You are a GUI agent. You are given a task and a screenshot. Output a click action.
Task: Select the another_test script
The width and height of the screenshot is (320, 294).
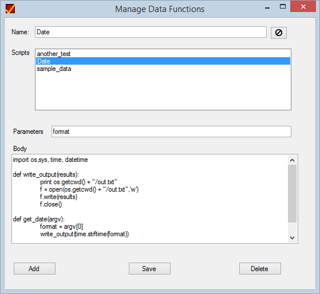pyautogui.click(x=53, y=54)
